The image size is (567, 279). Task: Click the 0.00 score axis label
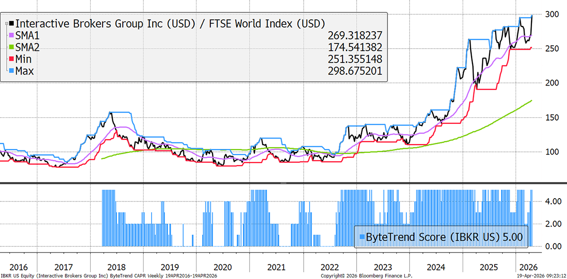[553, 246]
